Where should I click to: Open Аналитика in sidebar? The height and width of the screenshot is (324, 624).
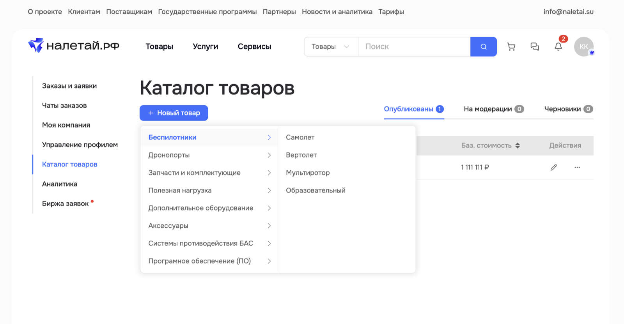[60, 184]
